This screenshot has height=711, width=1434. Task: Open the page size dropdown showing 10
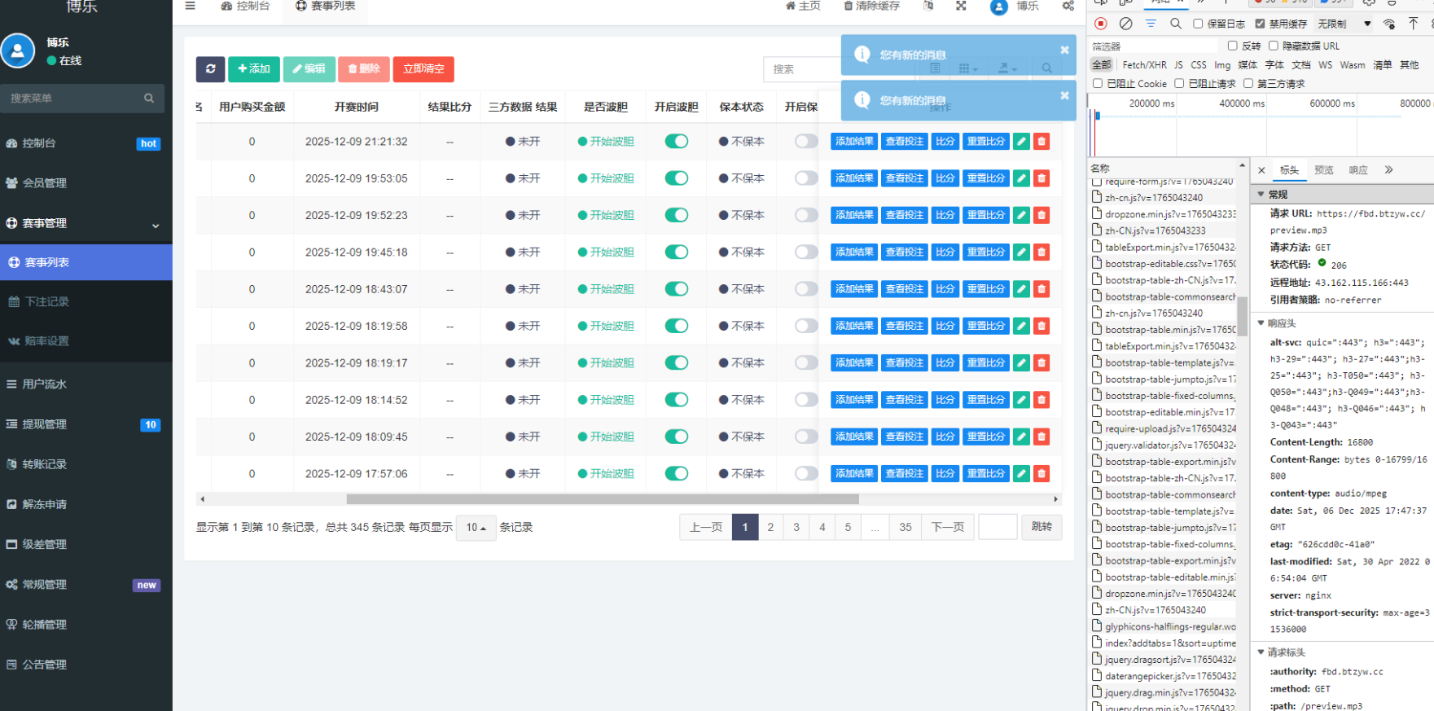coord(476,528)
